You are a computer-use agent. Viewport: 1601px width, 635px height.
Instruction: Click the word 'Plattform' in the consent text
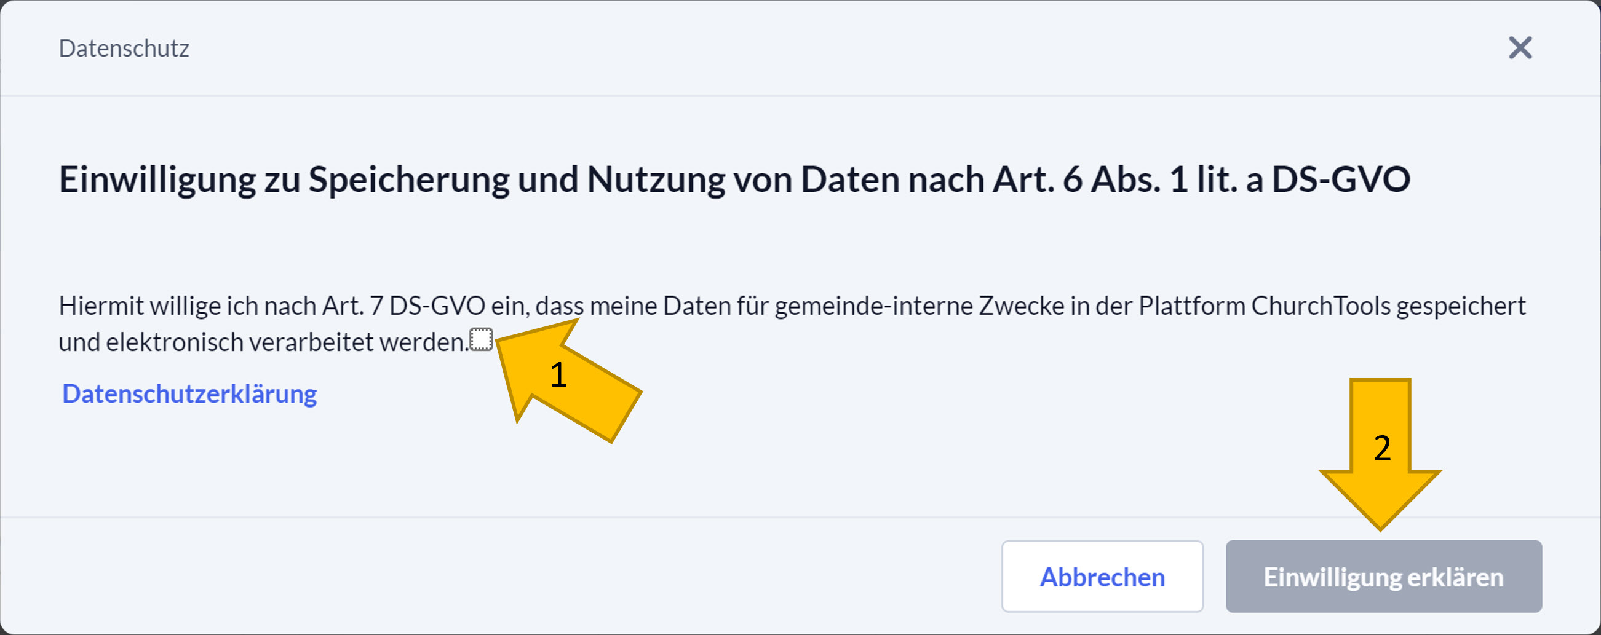click(1191, 306)
